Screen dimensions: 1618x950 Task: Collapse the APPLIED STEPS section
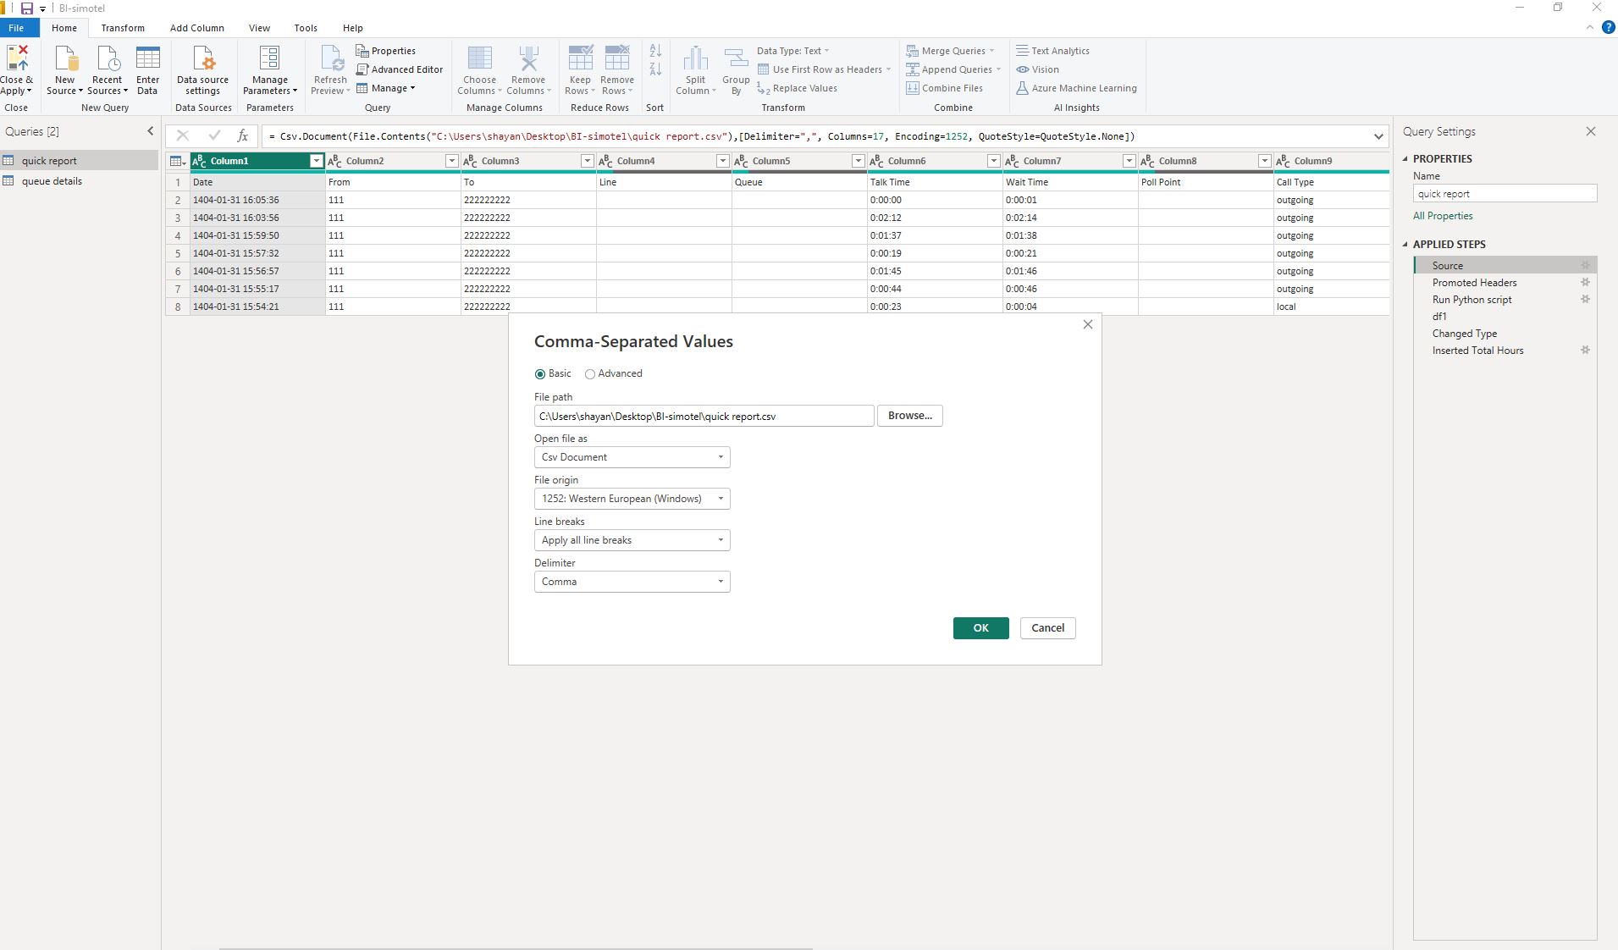pos(1405,244)
